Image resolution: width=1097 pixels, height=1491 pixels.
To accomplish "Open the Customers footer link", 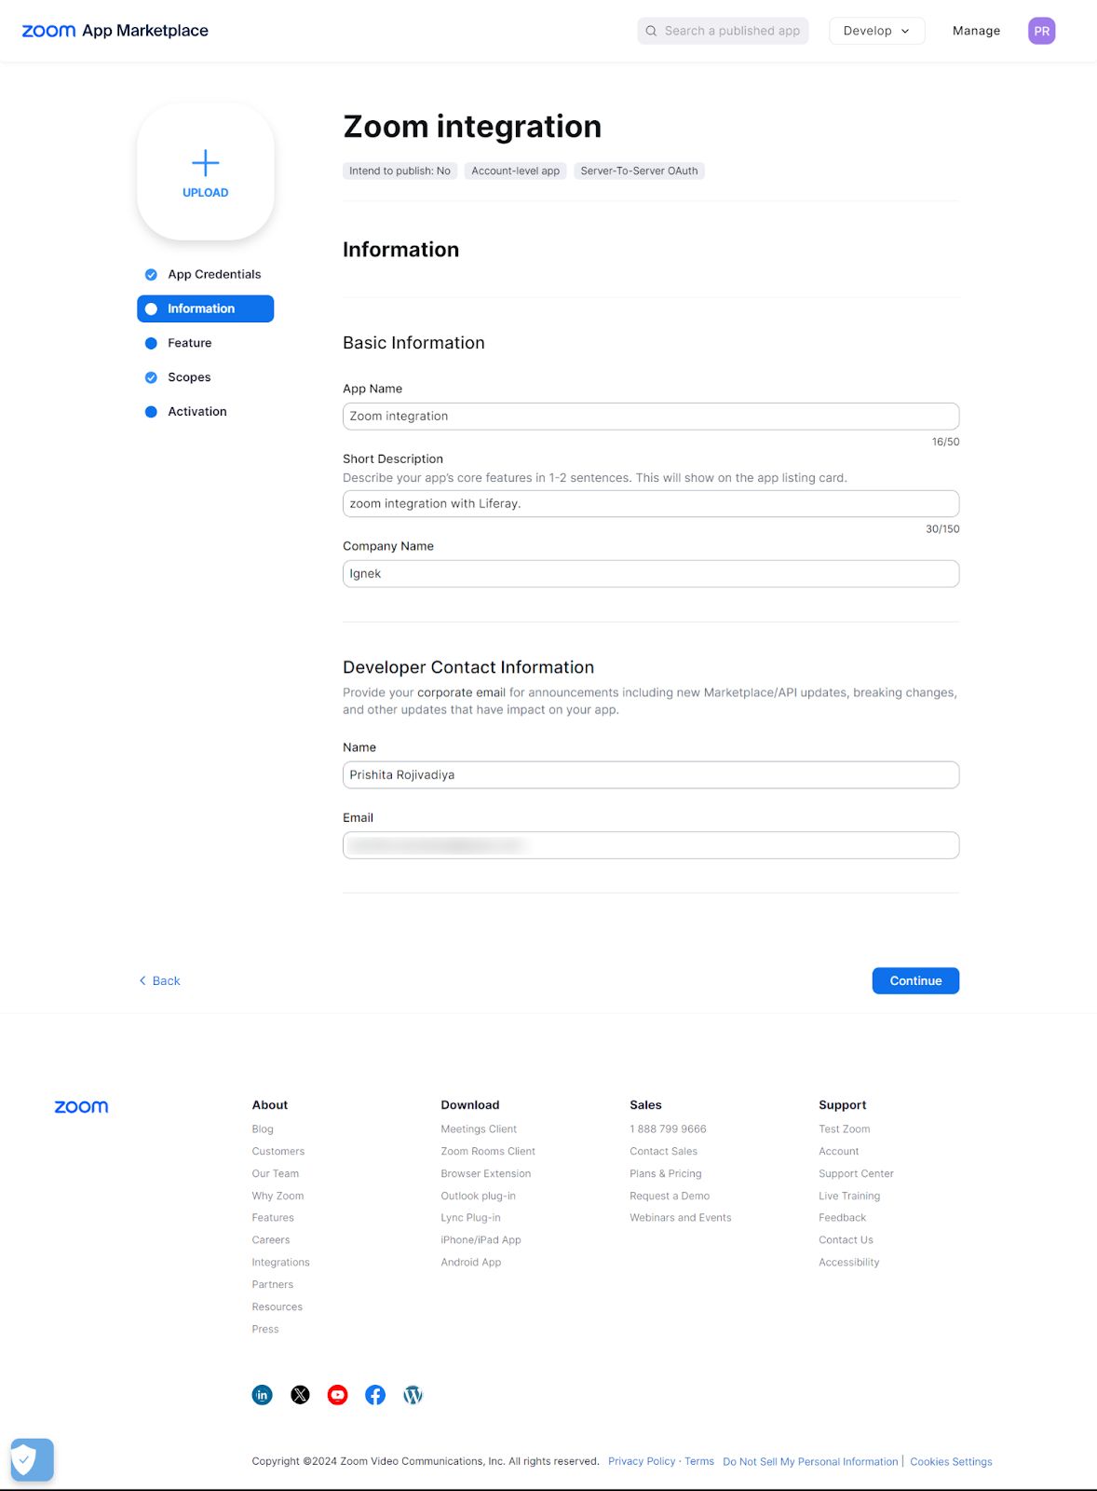I will pos(278,1152).
